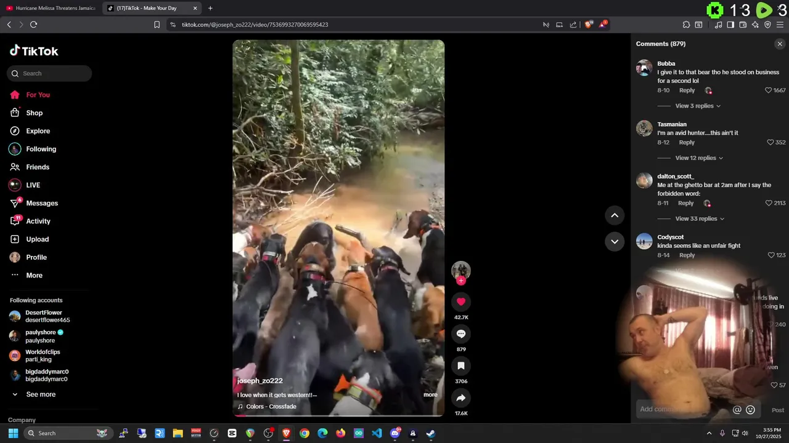Open the browser hamburger menu
789x443 pixels.
(x=780, y=25)
